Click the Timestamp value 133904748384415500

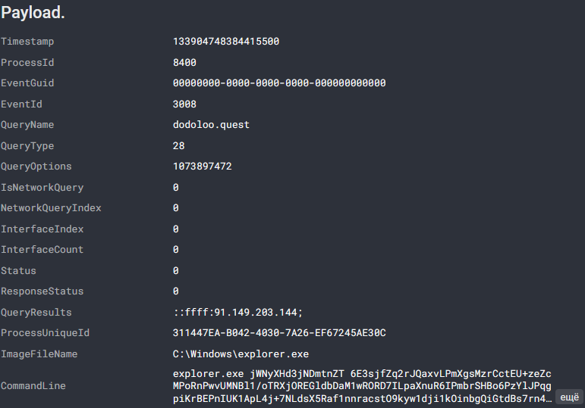pyautogui.click(x=227, y=42)
